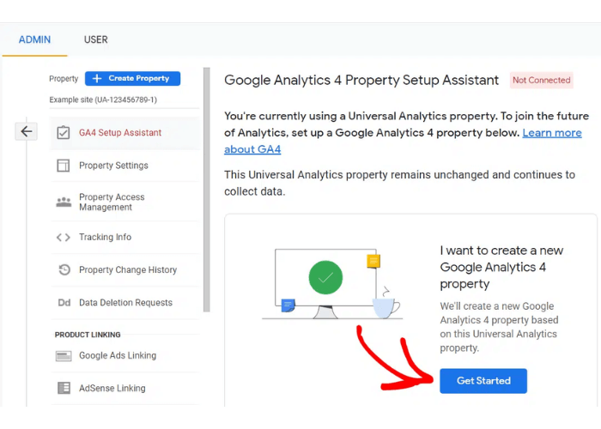The width and height of the screenshot is (601, 429).
Task: Open GA4 Setup Assistant menu item
Action: (124, 132)
